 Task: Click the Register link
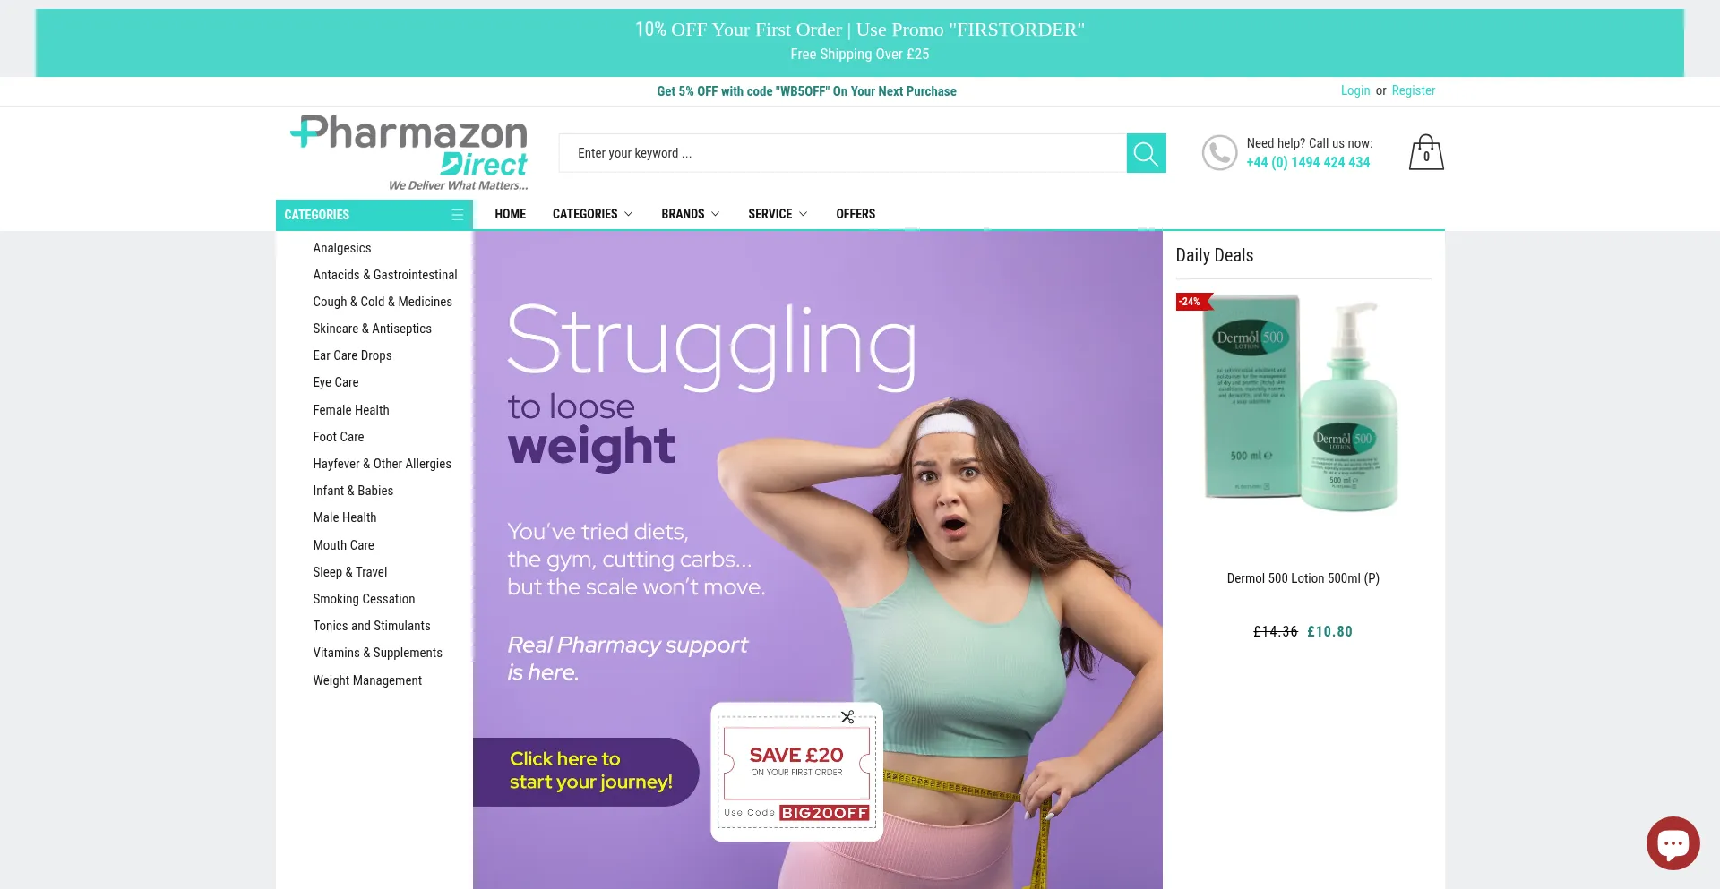pos(1413,90)
